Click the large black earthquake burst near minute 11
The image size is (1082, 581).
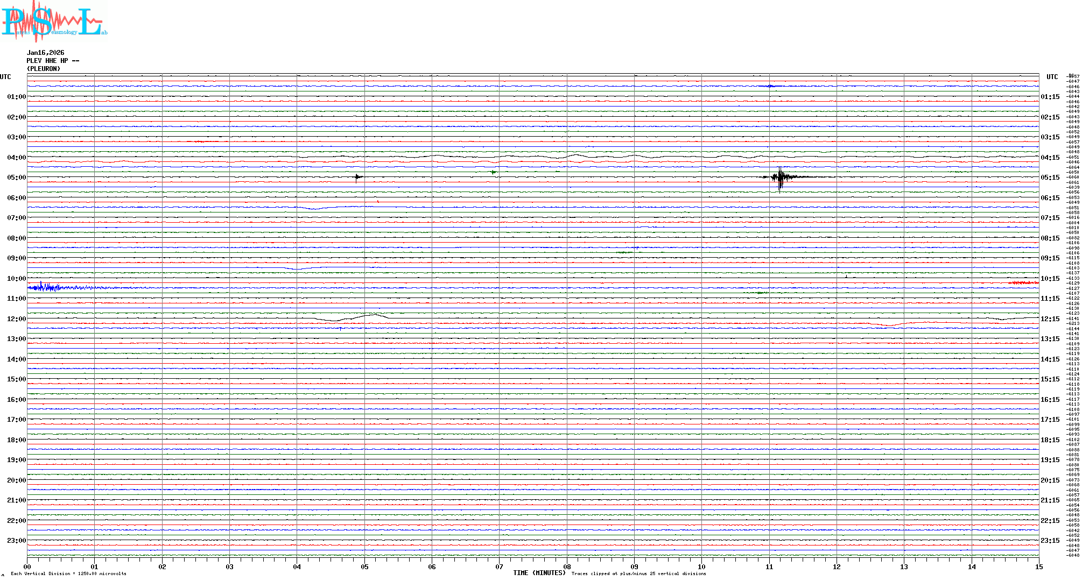pyautogui.click(x=781, y=177)
